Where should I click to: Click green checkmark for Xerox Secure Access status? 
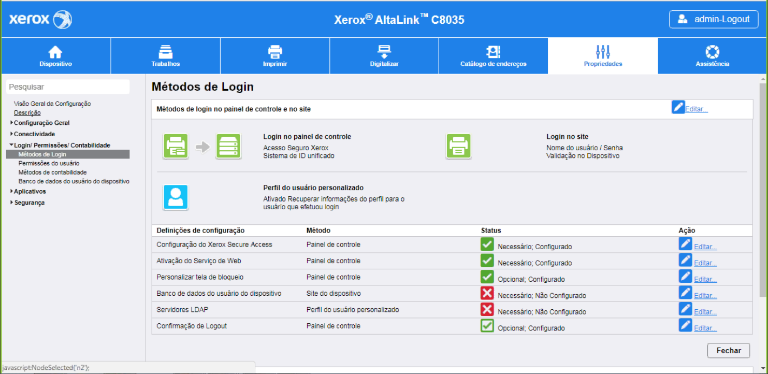[x=487, y=244]
